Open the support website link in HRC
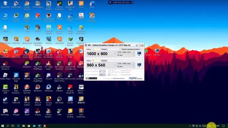 (119, 79)
